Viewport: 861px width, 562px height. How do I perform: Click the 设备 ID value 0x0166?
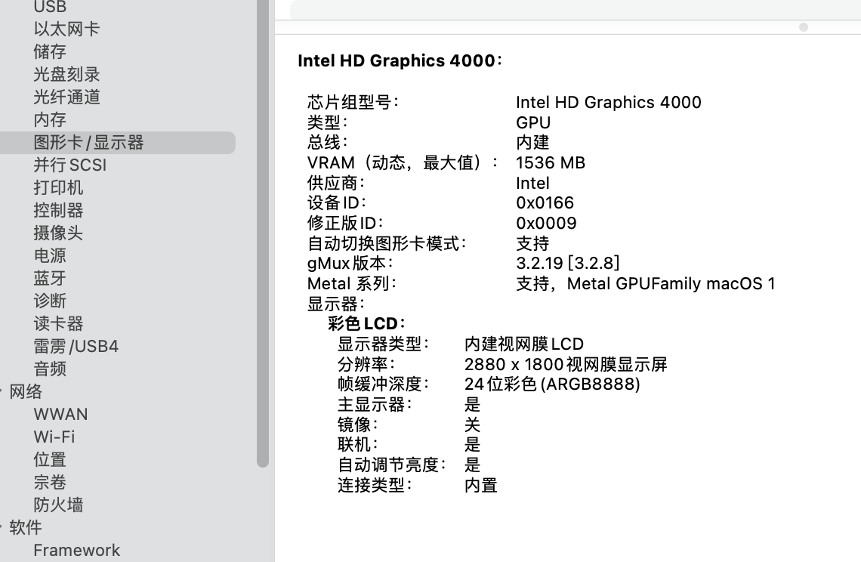[545, 202]
